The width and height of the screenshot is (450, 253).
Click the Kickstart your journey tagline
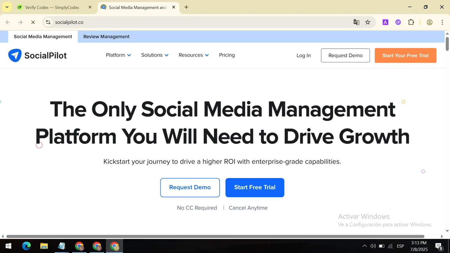[x=222, y=162]
